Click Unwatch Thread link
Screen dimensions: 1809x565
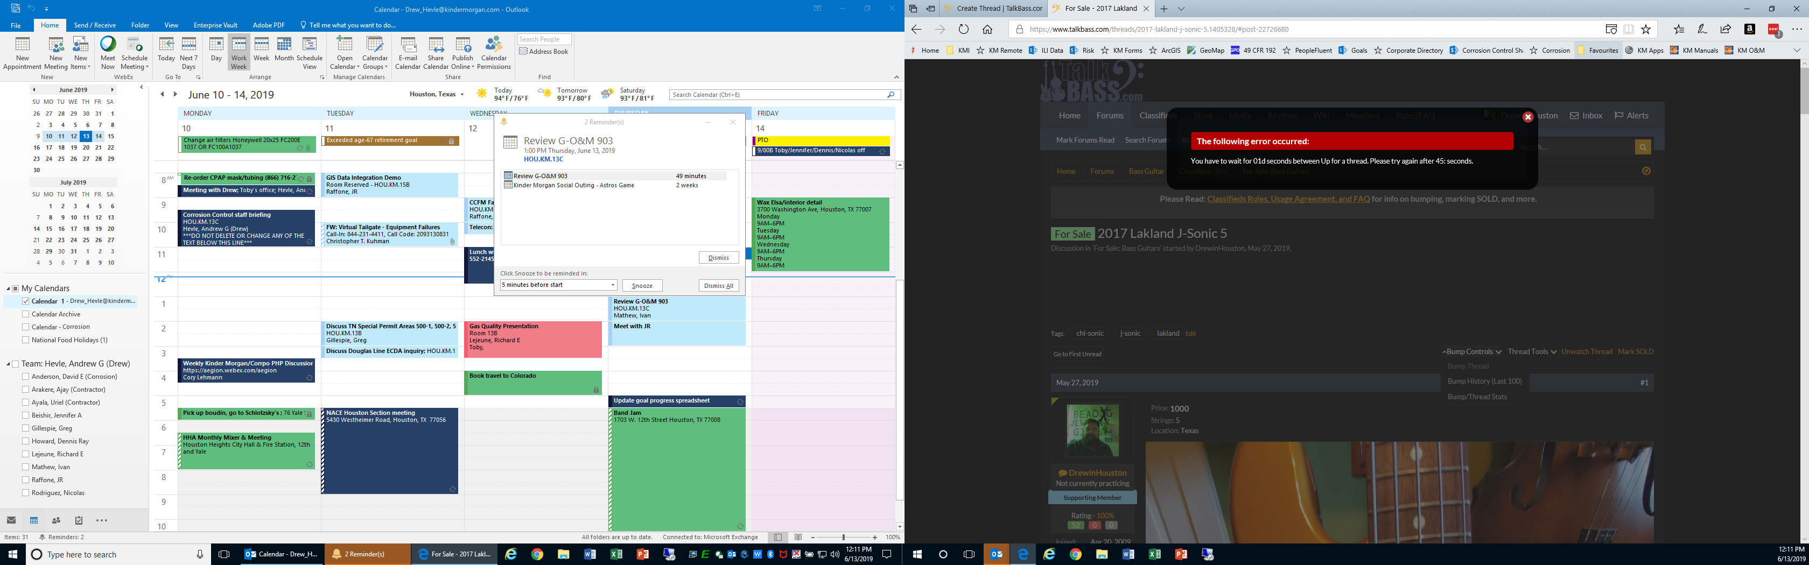[x=1587, y=351]
